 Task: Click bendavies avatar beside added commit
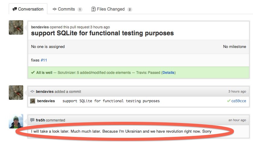click(16, 92)
